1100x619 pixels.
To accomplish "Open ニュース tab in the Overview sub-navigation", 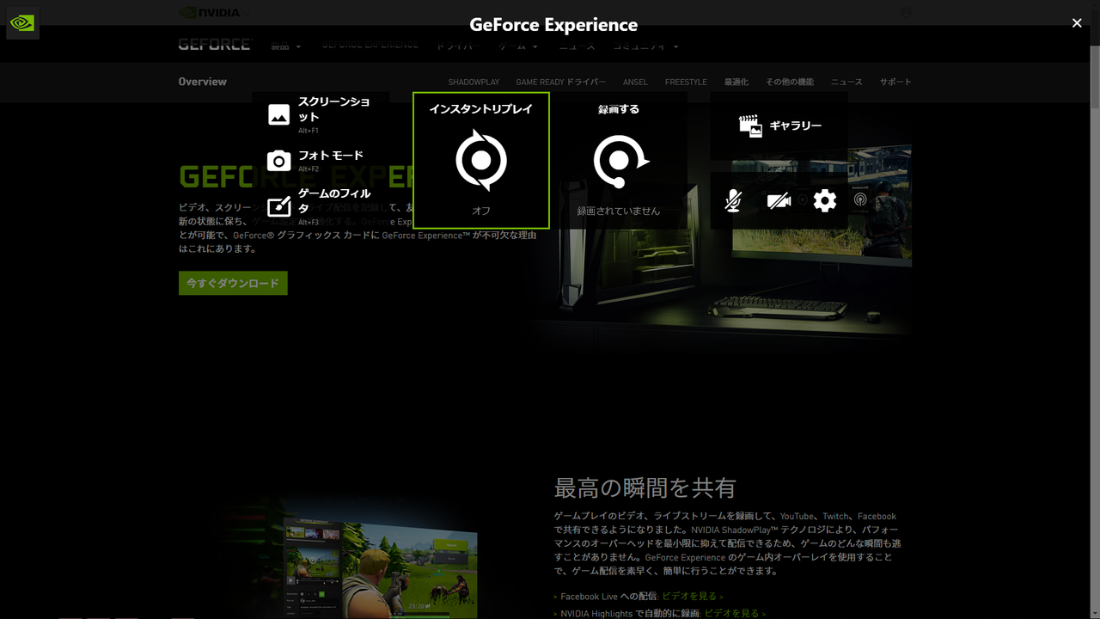I will (x=846, y=82).
